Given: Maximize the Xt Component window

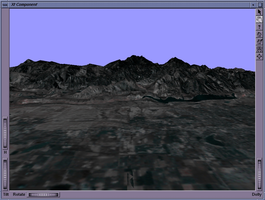Looking at the screenshot, I should [260, 5].
